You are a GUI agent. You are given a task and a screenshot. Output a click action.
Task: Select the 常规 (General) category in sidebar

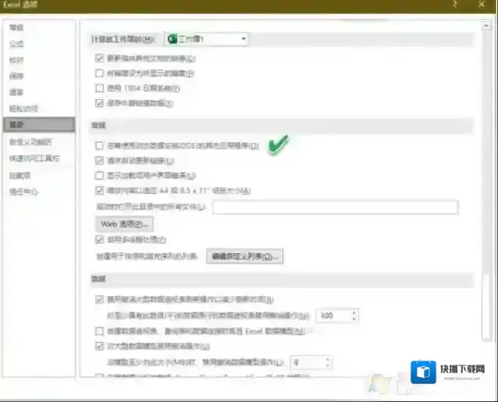point(16,27)
